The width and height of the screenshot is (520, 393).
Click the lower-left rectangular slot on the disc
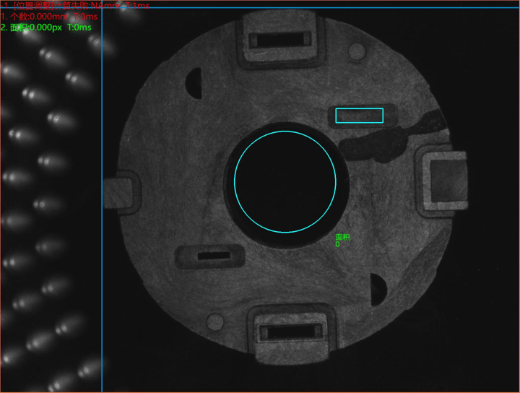212,255
